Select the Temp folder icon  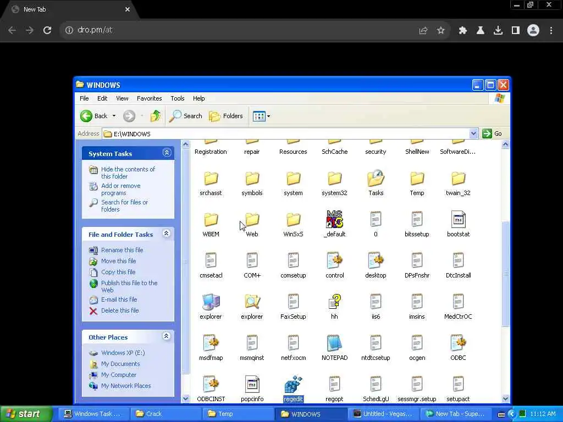coord(417,179)
